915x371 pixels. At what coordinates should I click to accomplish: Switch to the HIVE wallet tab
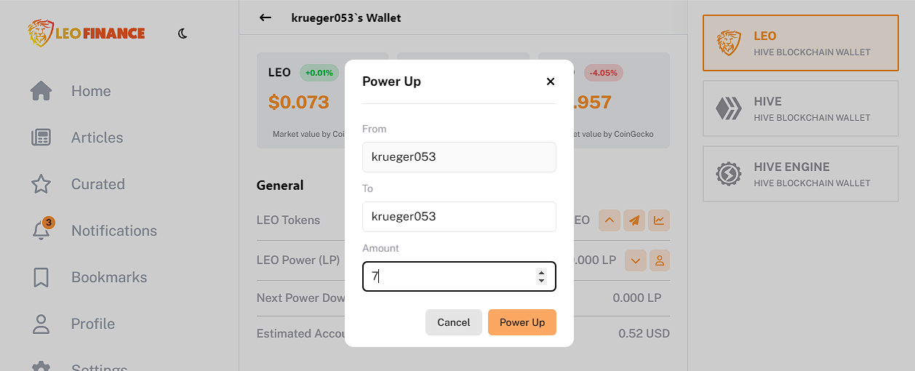[801, 108]
